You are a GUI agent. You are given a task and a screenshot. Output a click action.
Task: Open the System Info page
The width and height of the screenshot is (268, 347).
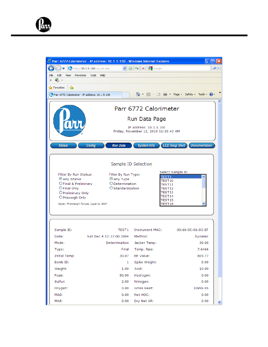tap(146, 146)
